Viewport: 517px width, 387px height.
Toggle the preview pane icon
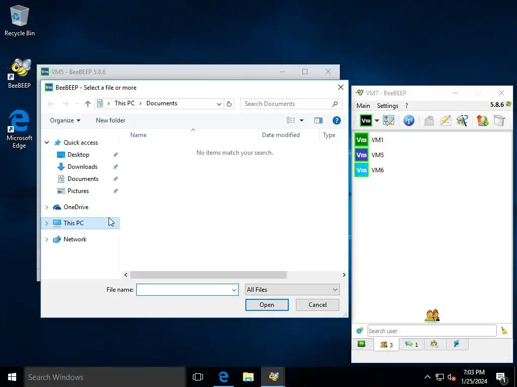coord(319,120)
